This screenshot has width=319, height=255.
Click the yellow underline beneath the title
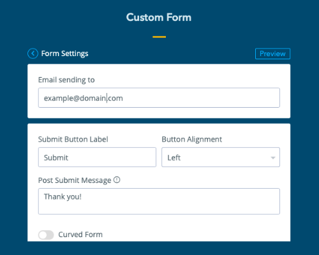[x=159, y=37]
